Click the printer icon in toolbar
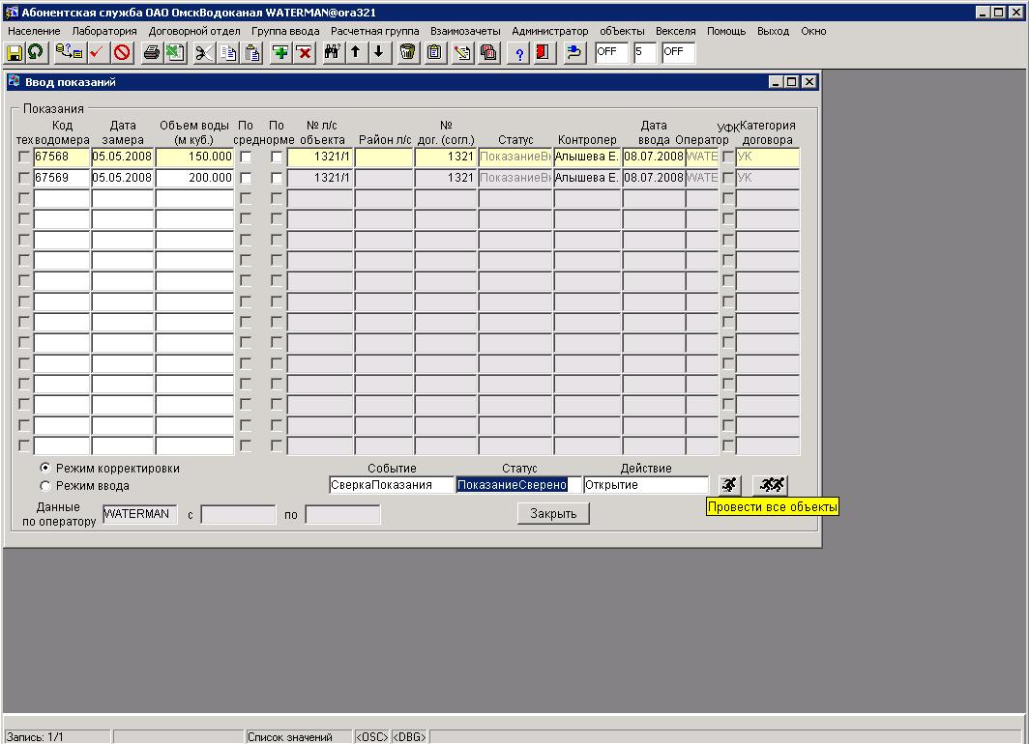1029x744 pixels. pyautogui.click(x=152, y=52)
